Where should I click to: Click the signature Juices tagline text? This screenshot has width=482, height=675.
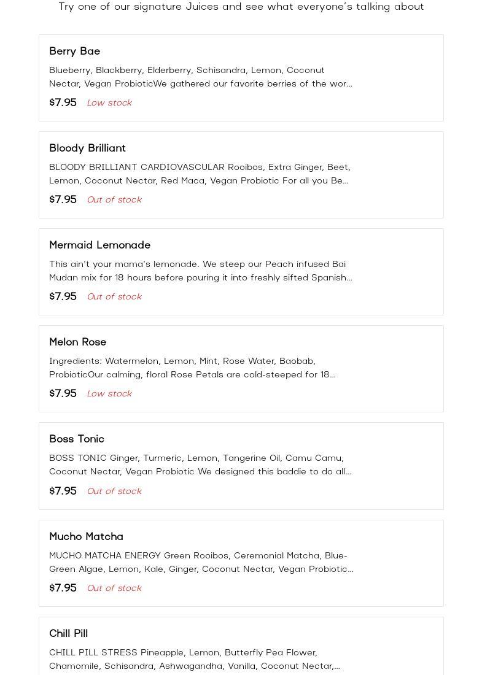point(241,7)
